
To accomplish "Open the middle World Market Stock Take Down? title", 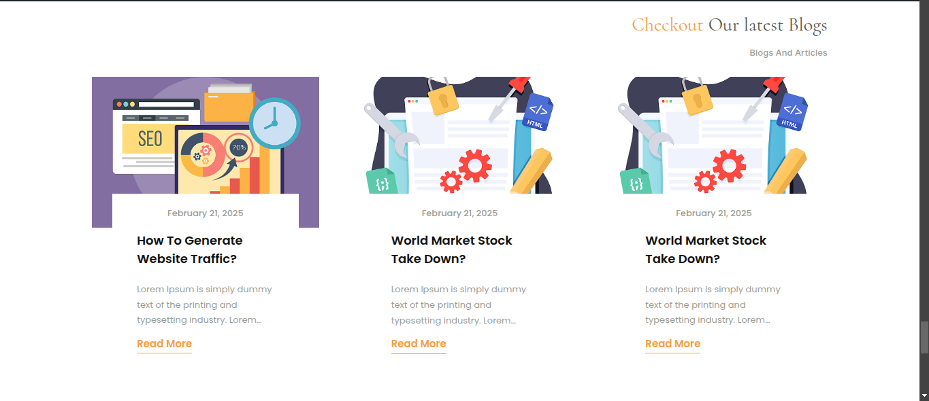I will 452,249.
